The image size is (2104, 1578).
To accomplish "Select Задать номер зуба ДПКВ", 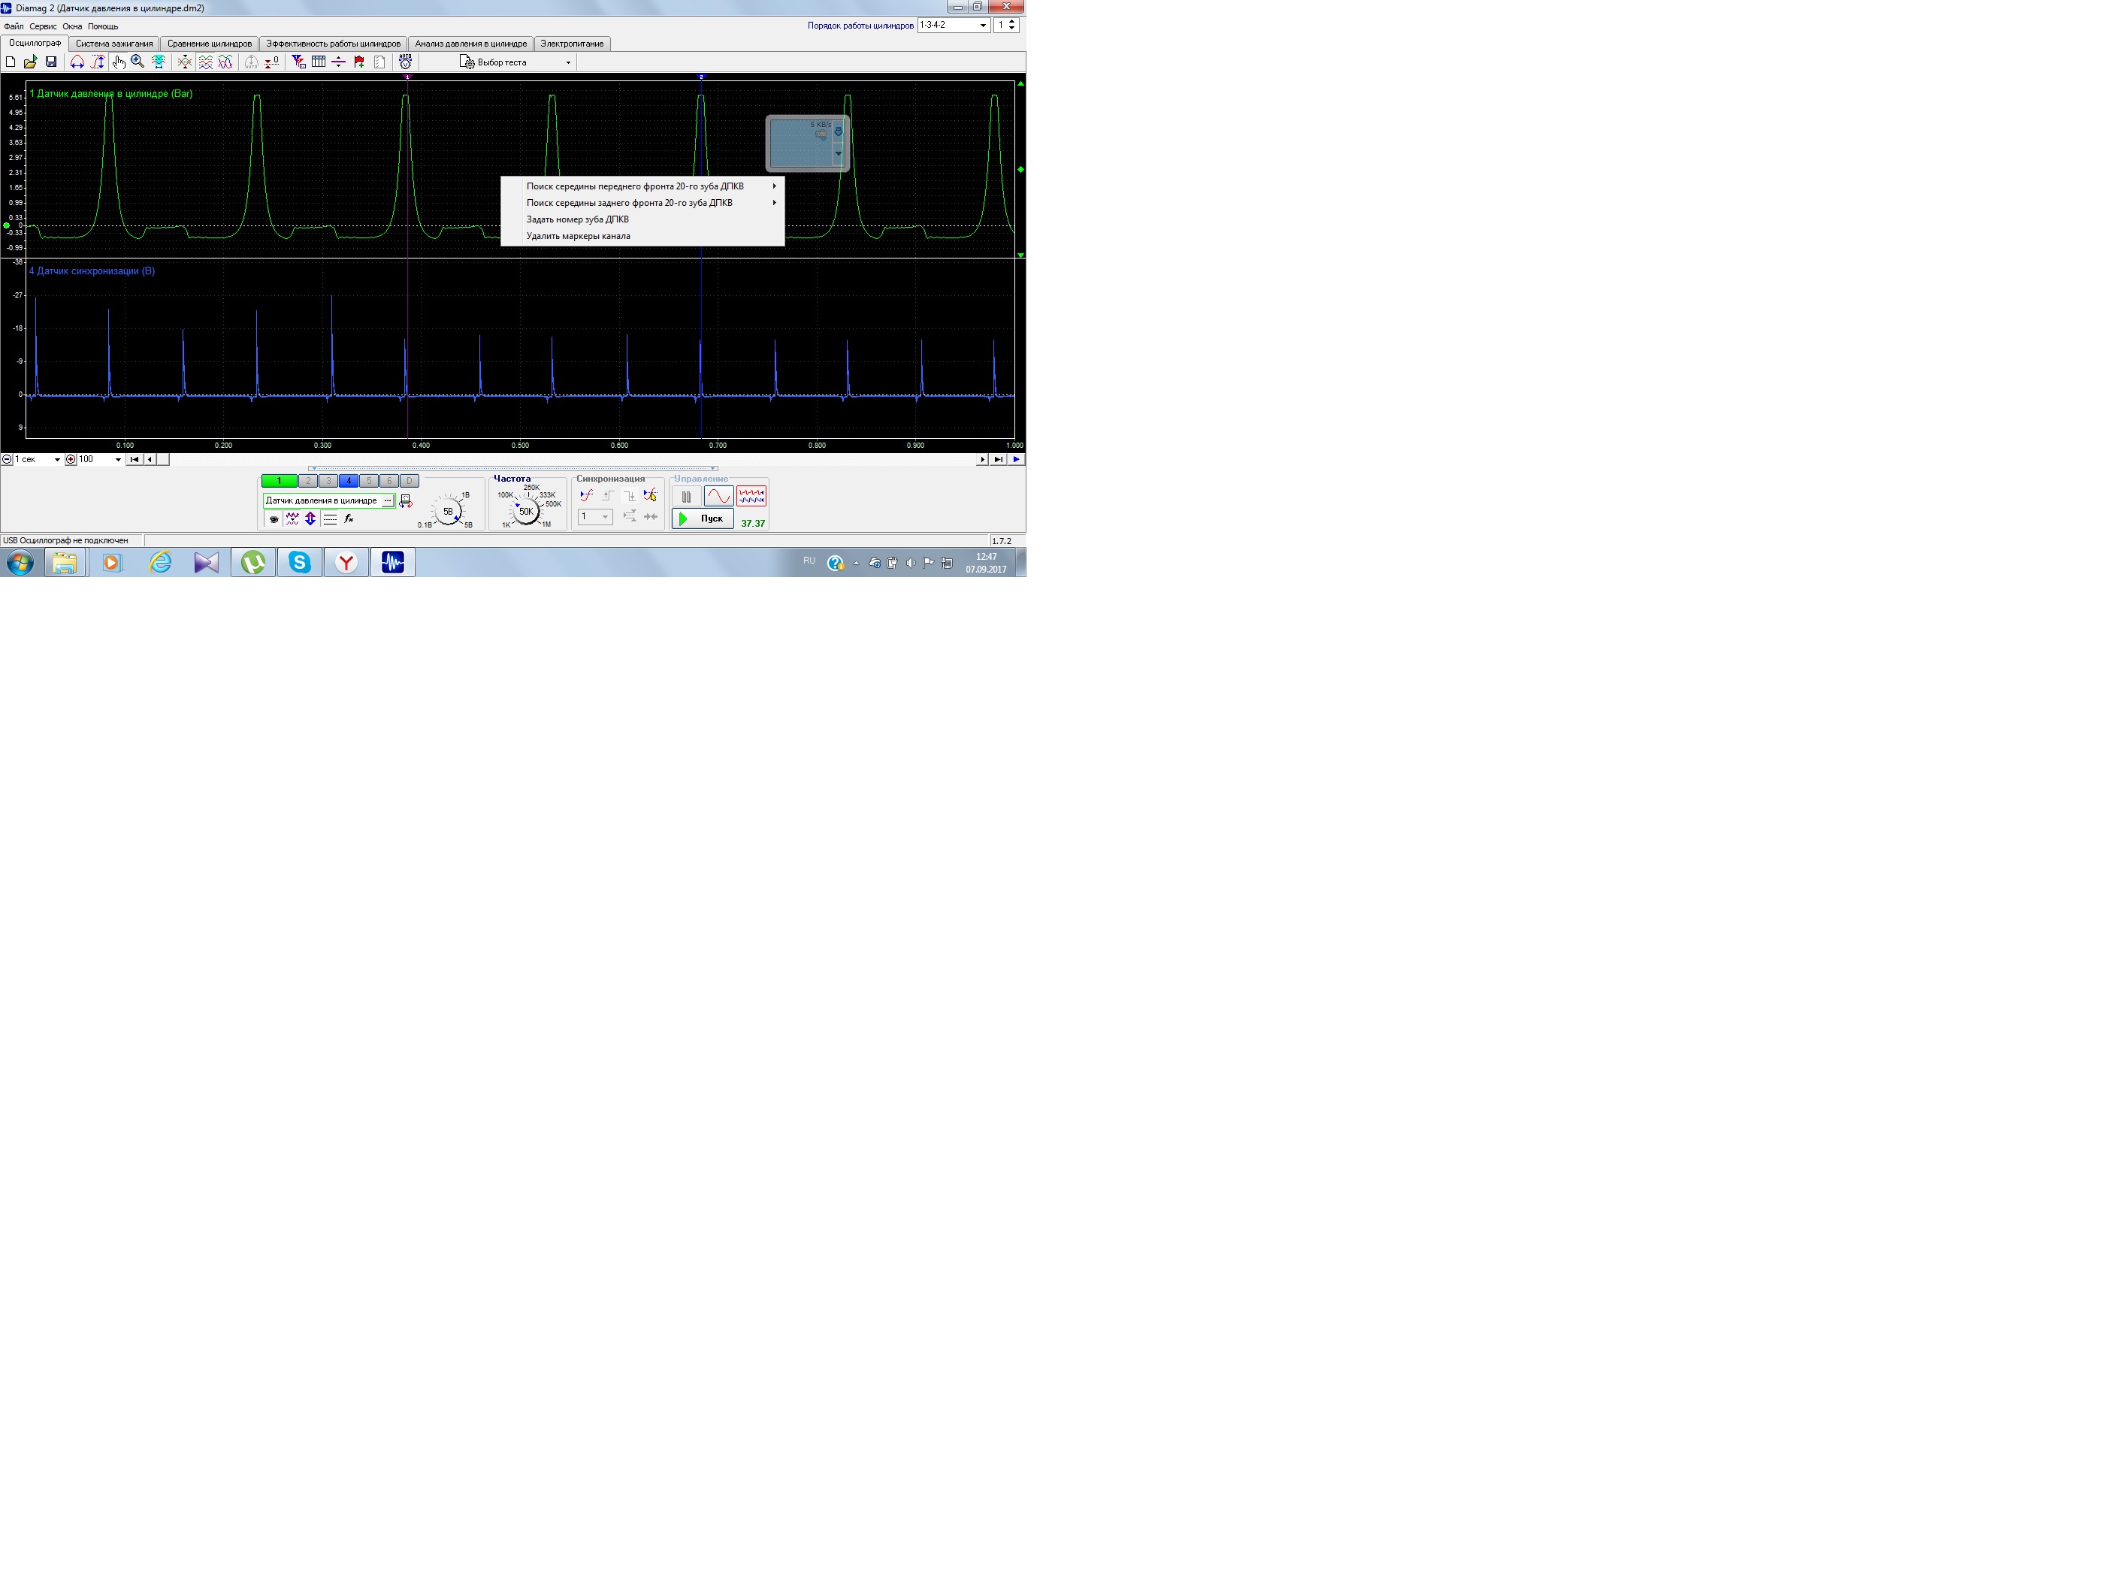I will coord(642,219).
